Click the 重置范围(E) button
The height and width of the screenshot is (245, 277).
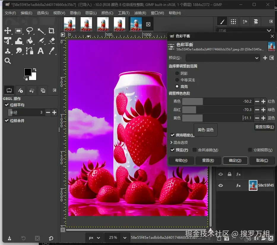[x=264, y=127]
